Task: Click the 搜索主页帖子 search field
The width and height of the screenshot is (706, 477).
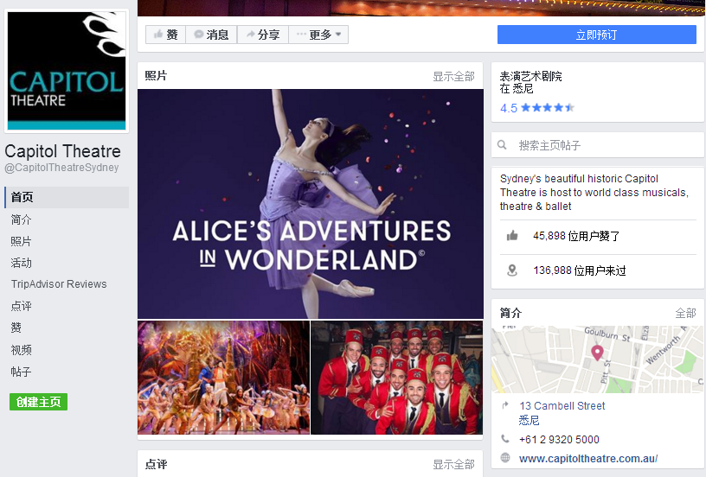Action: (x=598, y=145)
